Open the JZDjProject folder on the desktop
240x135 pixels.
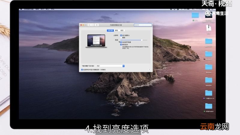208,106
